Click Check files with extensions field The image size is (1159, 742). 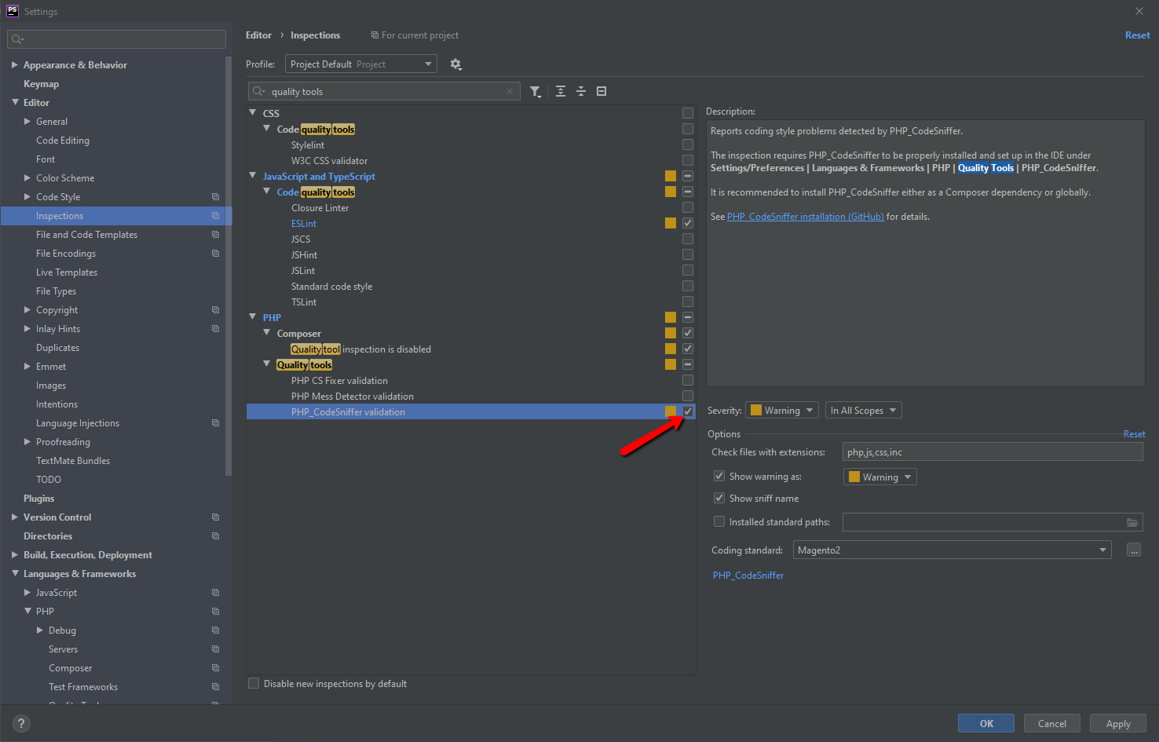tap(993, 452)
